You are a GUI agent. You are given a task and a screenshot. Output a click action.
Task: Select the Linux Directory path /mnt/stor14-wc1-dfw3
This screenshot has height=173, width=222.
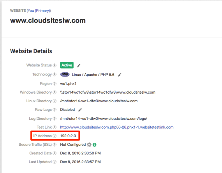pyautogui.click(x=99, y=101)
